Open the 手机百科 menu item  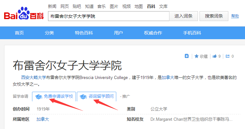[192, 33]
